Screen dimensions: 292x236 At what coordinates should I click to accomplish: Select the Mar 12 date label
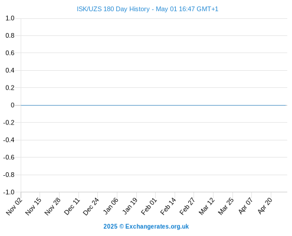[x=206, y=206]
